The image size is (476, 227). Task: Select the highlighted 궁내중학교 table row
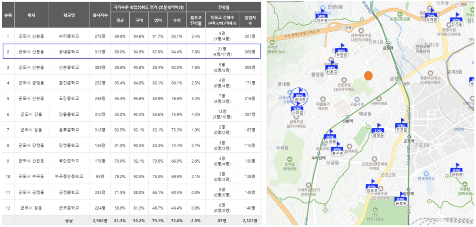coord(131,52)
